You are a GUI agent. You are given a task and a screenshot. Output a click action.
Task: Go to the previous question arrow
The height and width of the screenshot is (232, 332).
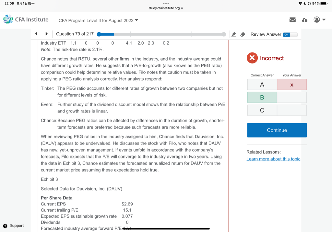click(36, 34)
